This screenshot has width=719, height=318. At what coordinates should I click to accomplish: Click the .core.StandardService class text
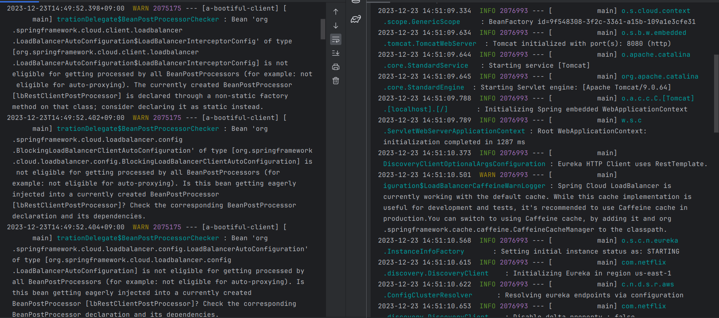tap(426, 65)
